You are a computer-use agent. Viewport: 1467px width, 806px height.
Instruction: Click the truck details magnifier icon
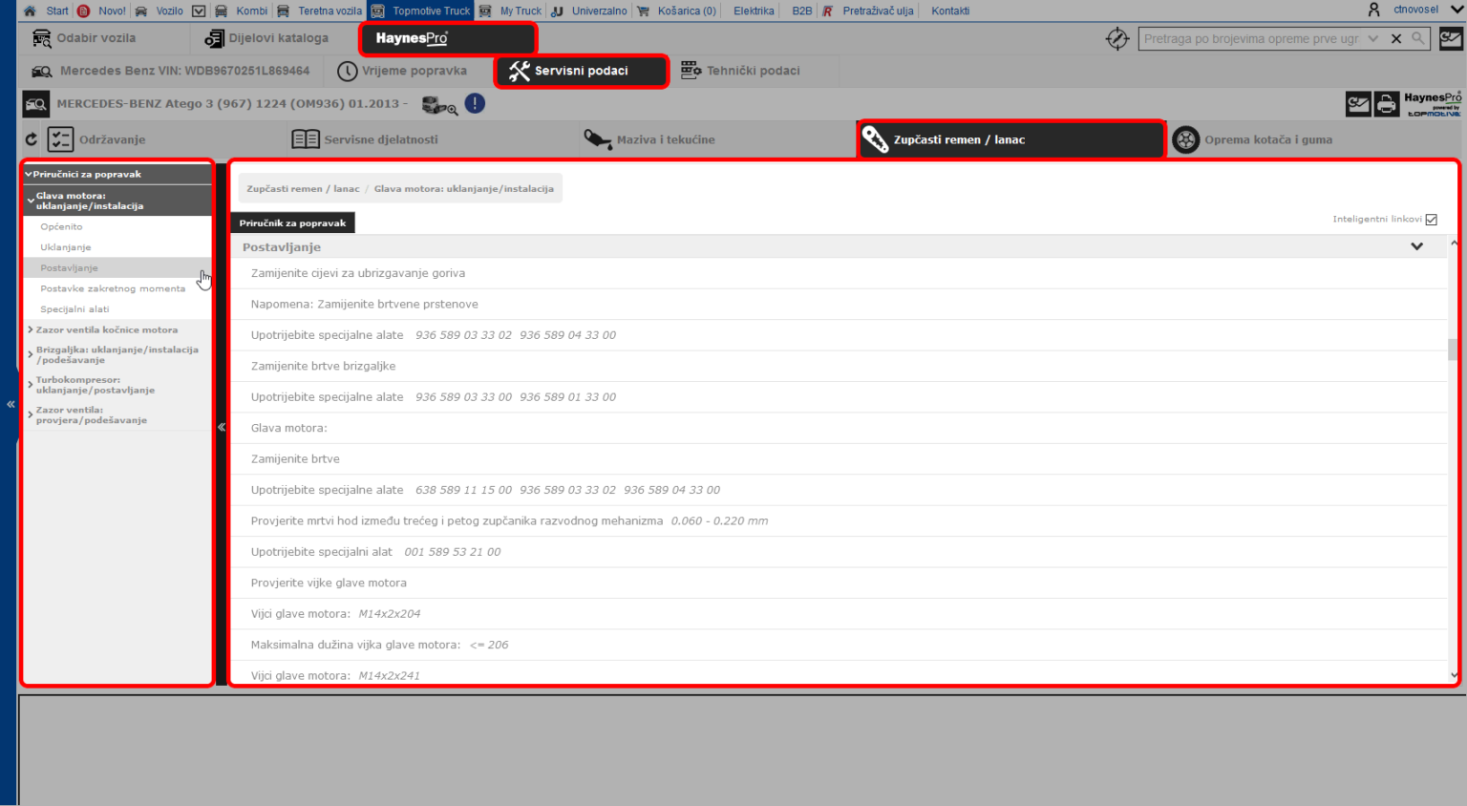pyautogui.click(x=439, y=105)
